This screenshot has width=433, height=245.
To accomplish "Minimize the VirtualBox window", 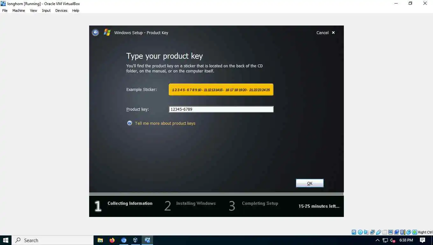I will click(x=396, y=4).
